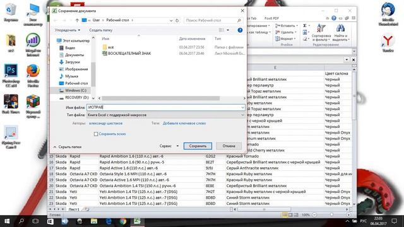Open Task View on taskbar
This screenshot has height=227, width=404.
pos(35,221)
